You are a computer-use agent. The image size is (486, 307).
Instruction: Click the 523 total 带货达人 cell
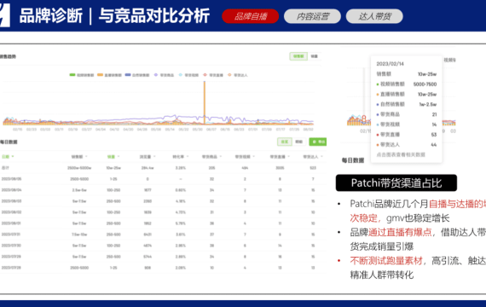click(x=313, y=168)
